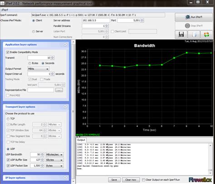Image resolution: width=215 pixels, height=184 pixels.
Task: Open the UDP Packet Size Bytes dropdown
Action: pyautogui.click(x=54, y=166)
